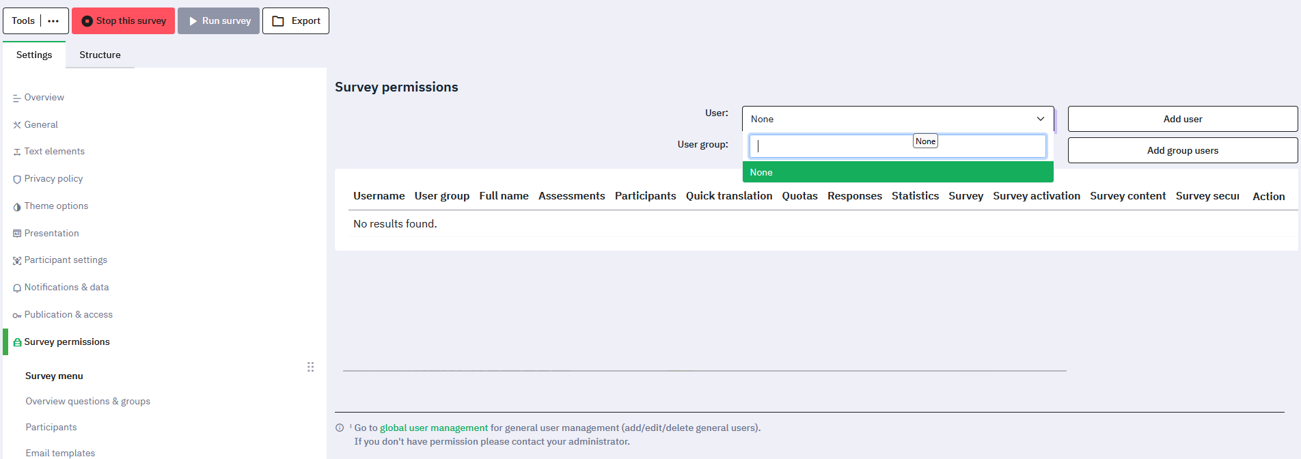Image resolution: width=1301 pixels, height=459 pixels.
Task: Click the Survey permissions page heading
Action: tap(396, 87)
